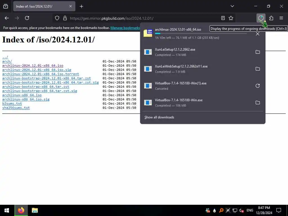Image resolution: width=288 pixels, height=216 pixels.
Task: Click the archlinux ISO file icon
Action: (148, 33)
